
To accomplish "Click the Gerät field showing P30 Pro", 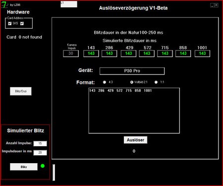I will [x=132, y=71].
